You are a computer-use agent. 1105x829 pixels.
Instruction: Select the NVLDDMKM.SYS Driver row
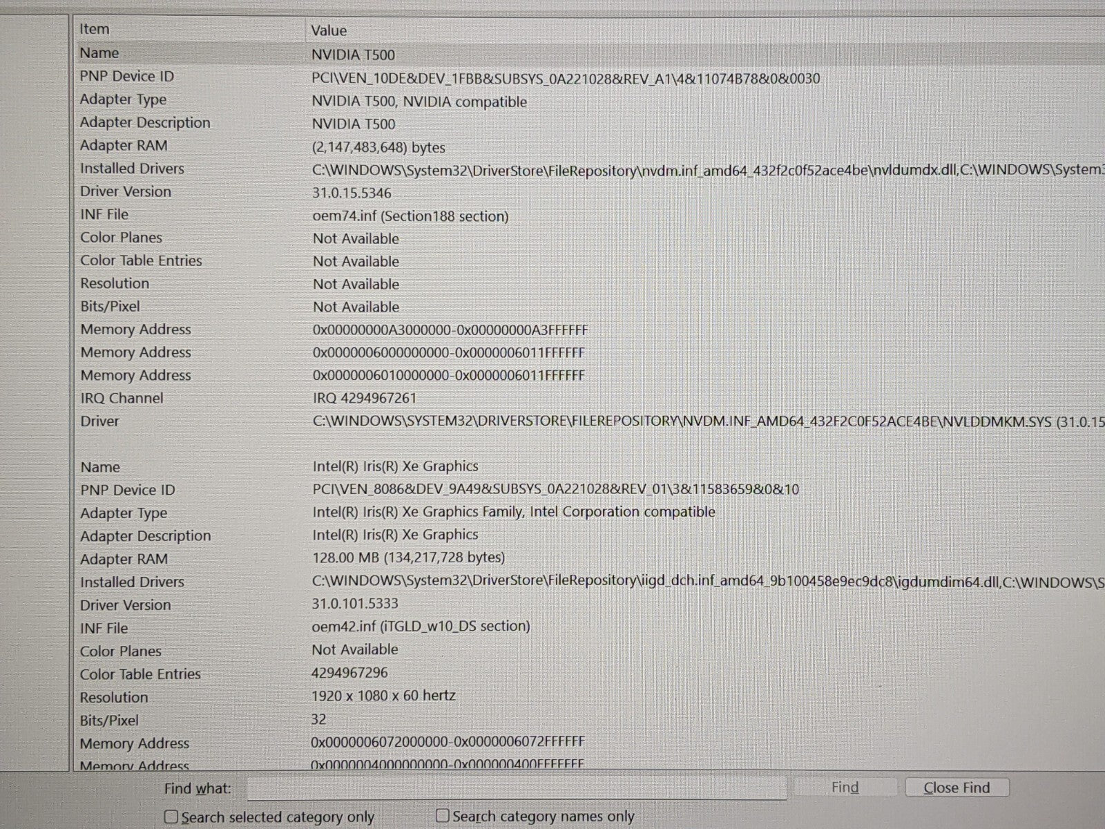tap(691, 421)
